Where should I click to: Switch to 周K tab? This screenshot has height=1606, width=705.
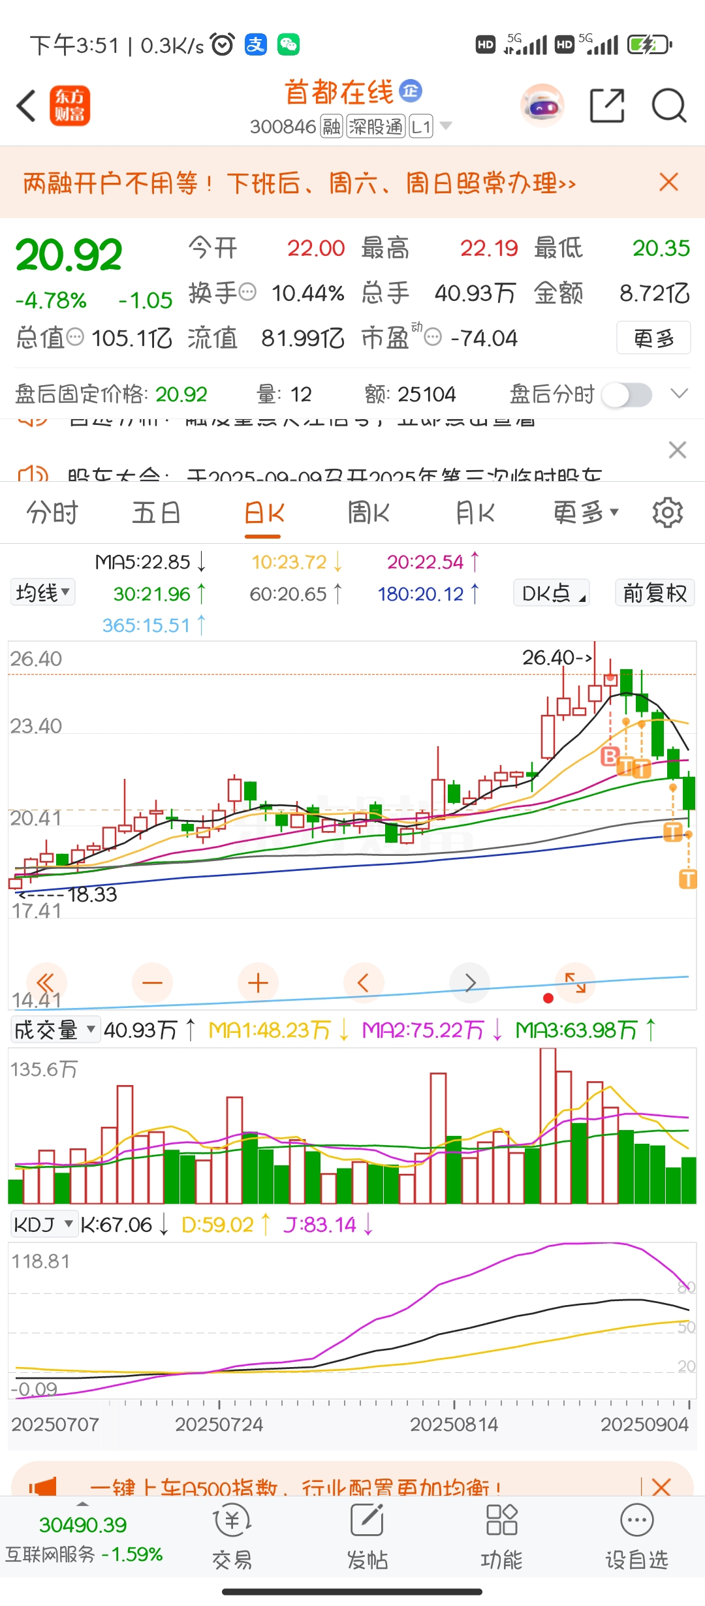pos(369,512)
